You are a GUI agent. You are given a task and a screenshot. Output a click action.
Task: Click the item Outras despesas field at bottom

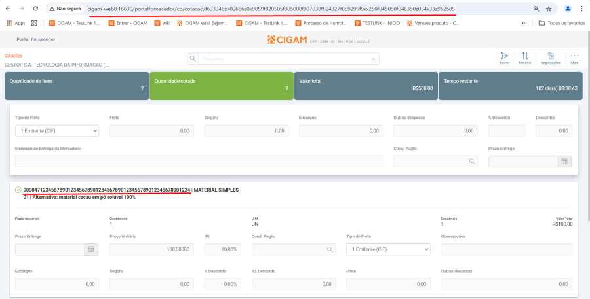pyautogui.click(x=507, y=285)
